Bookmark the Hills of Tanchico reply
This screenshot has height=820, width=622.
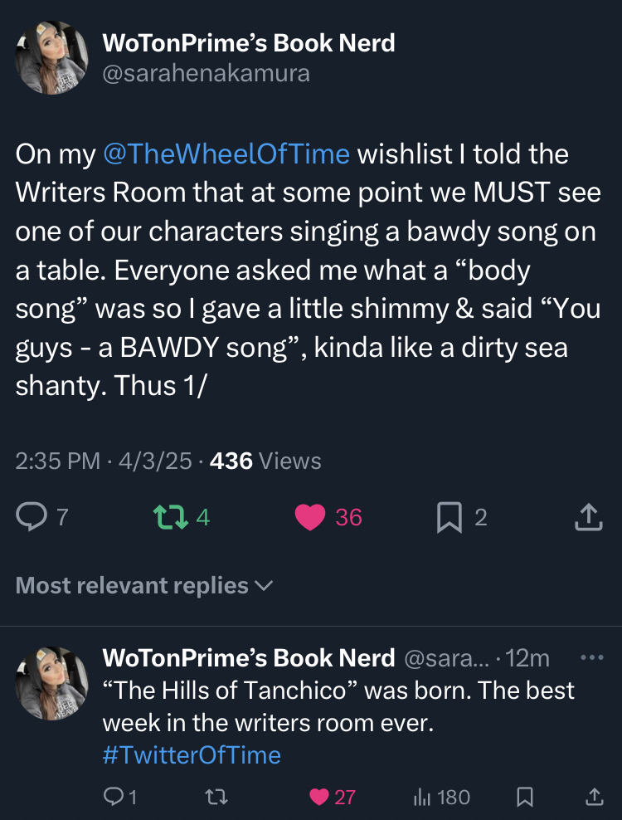[524, 798]
